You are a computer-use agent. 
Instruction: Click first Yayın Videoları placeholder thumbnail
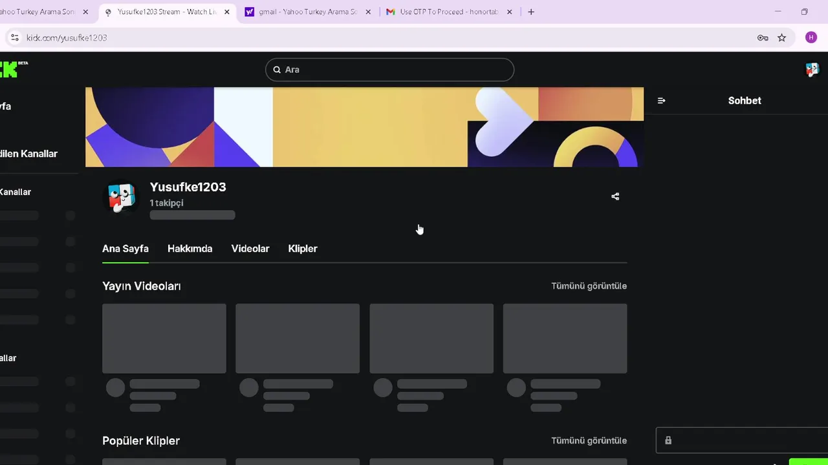point(164,338)
